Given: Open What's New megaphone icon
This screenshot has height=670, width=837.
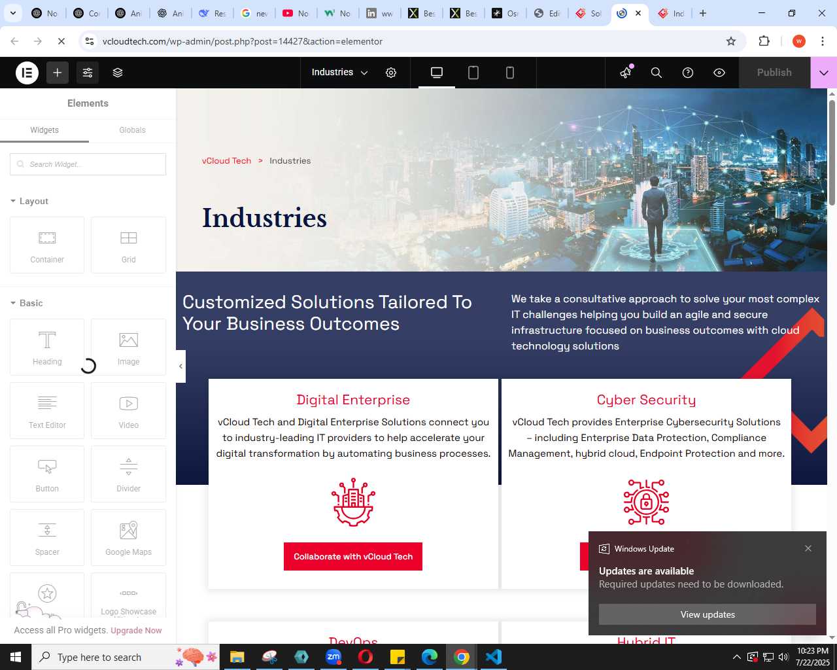Looking at the screenshot, I should (x=626, y=73).
